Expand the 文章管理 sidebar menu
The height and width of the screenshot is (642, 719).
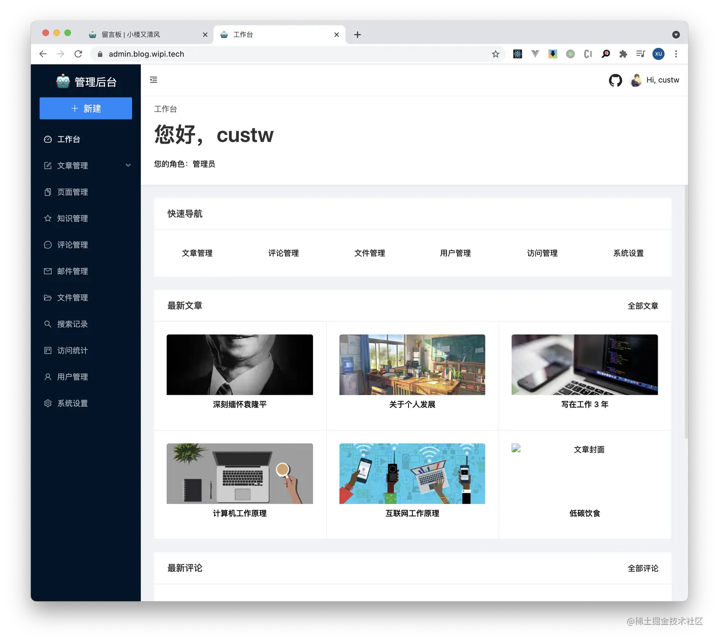tap(128, 165)
